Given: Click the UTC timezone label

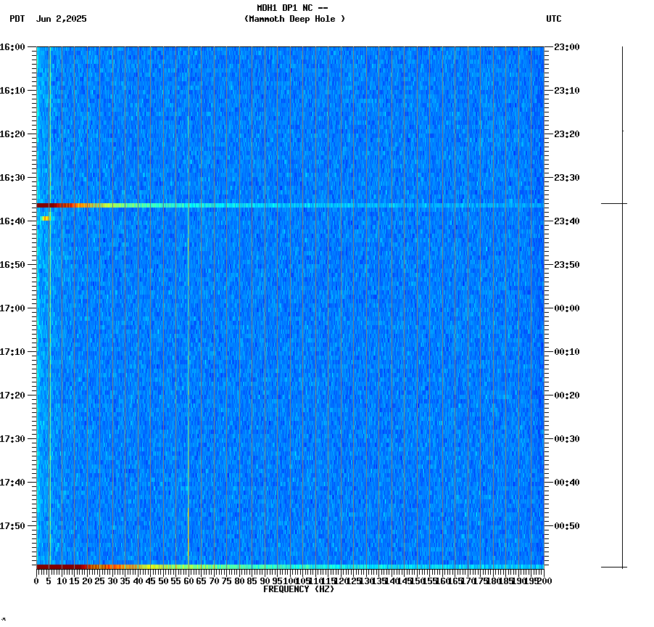Looking at the screenshot, I should (555, 20).
